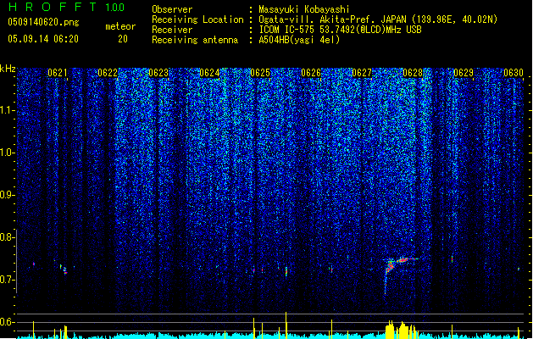Click the date stamp 05.09.14 06:20
The height and width of the screenshot is (339, 533).
(43, 39)
